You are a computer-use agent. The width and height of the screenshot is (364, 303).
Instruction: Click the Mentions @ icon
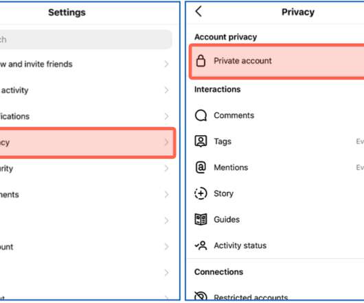click(x=201, y=167)
